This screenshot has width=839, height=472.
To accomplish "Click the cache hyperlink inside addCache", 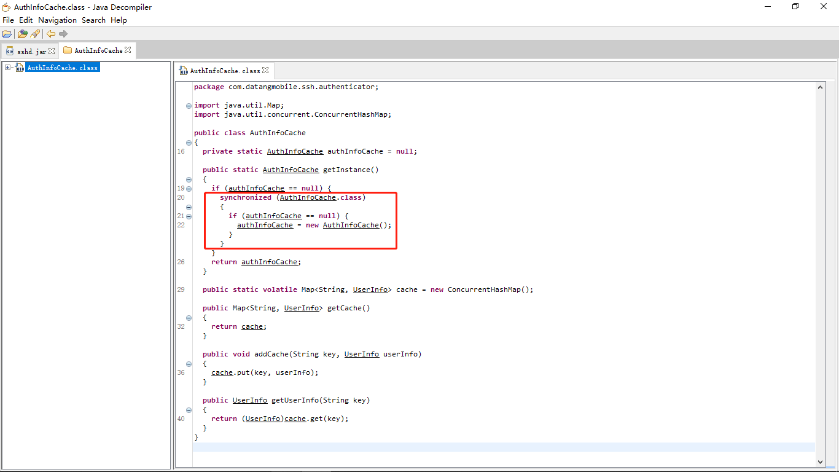I will click(x=222, y=372).
